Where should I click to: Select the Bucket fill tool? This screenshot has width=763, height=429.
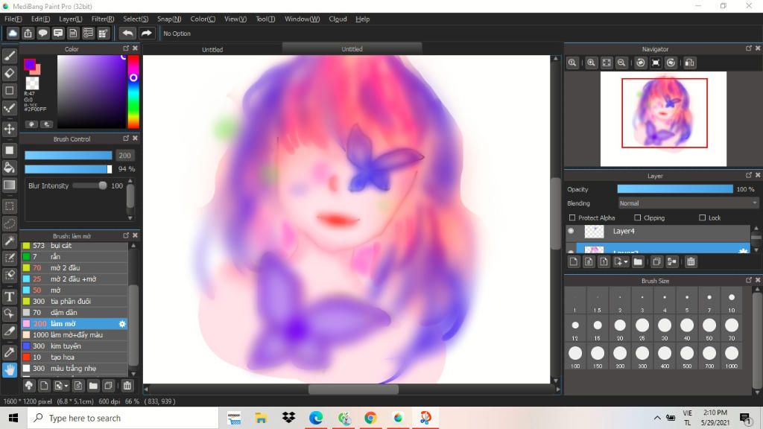pos(9,168)
